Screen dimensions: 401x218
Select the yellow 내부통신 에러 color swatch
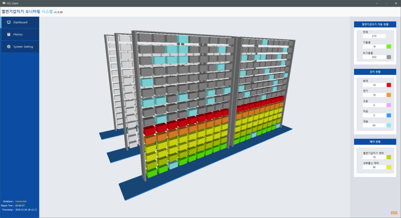point(389,167)
